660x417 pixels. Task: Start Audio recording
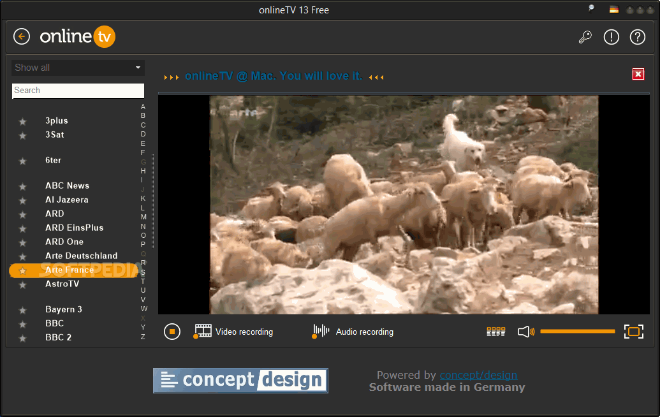coord(353,332)
